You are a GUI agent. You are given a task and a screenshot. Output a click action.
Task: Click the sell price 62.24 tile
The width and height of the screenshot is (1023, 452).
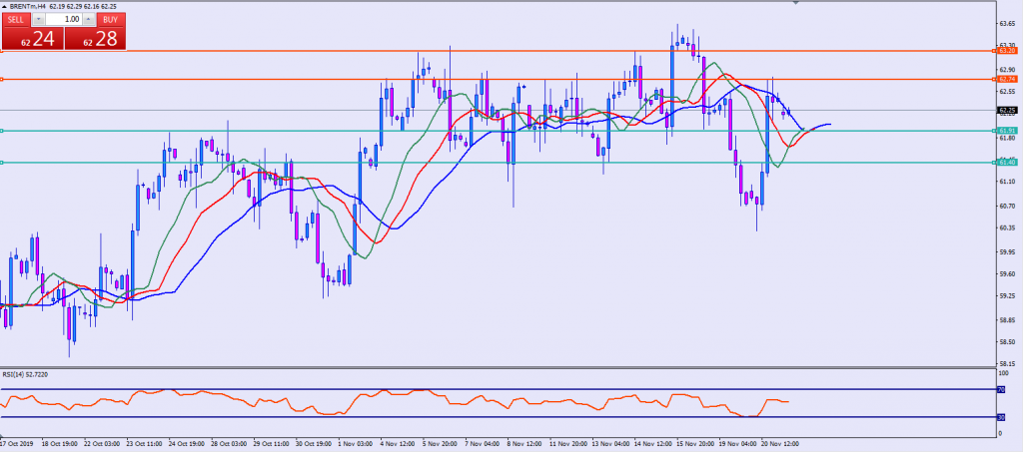coord(31,39)
